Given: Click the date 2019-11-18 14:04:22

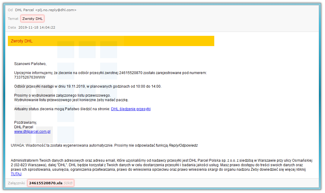Looking at the screenshot, I should tap(37, 27).
